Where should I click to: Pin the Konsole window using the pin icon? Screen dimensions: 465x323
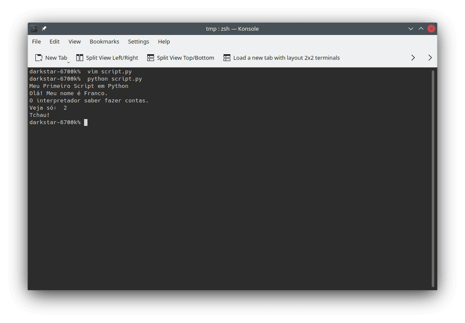(43, 28)
